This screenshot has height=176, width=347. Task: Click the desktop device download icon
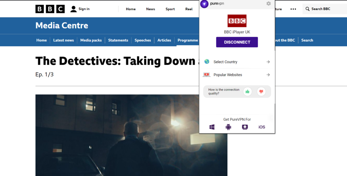(x=245, y=127)
